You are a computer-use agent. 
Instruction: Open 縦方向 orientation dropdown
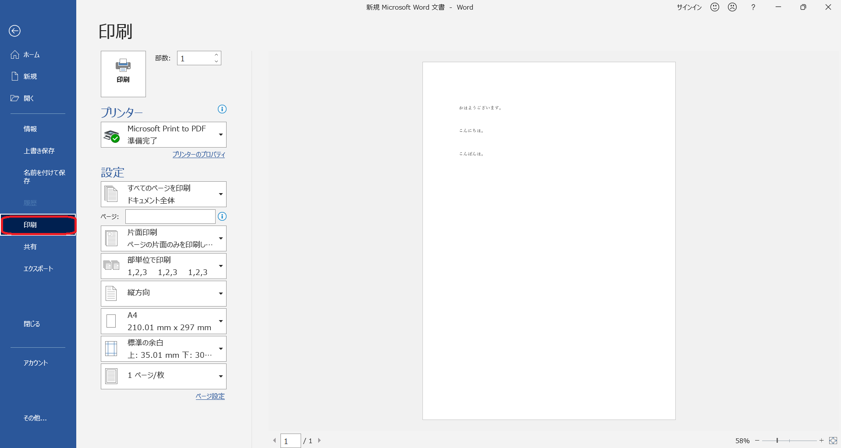pos(163,293)
